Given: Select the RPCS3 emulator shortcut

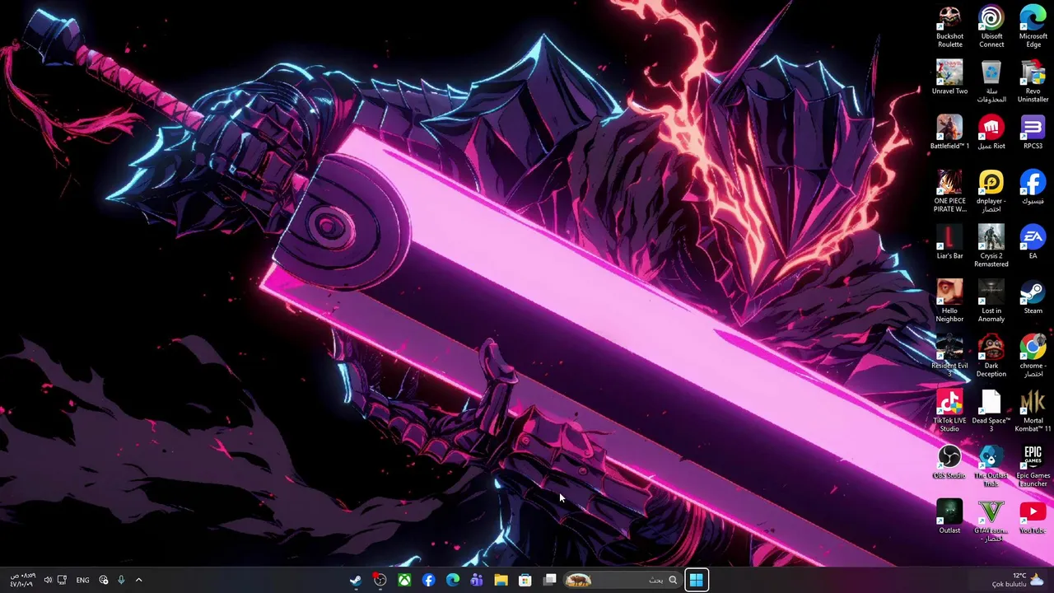Looking at the screenshot, I should pyautogui.click(x=1033, y=133).
